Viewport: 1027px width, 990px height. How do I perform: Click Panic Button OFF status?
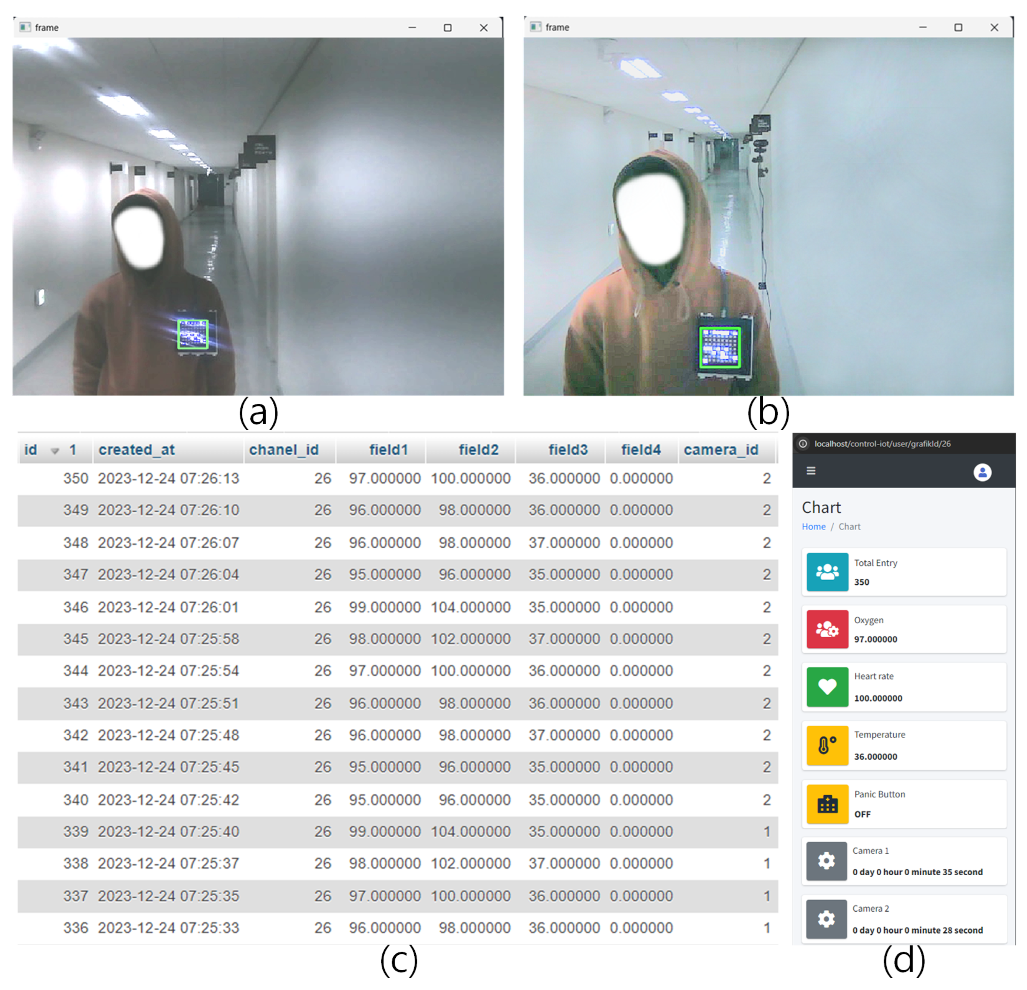click(x=862, y=814)
